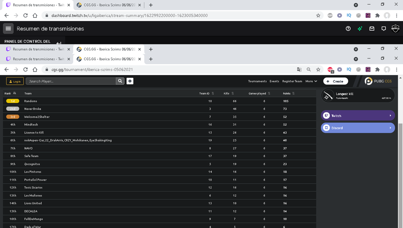Open the gear settings beside player search
This screenshot has width=403, height=228.
pos(130,81)
